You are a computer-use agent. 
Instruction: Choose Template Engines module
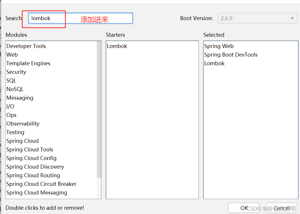(28, 63)
